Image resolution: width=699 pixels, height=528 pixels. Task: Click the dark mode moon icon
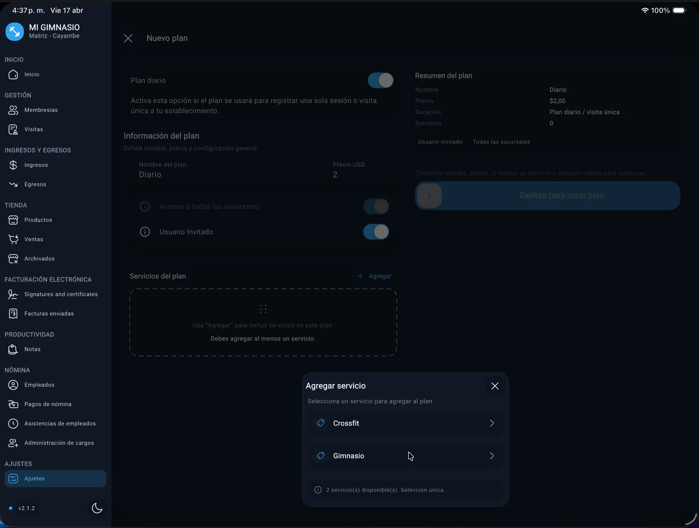[97, 508]
